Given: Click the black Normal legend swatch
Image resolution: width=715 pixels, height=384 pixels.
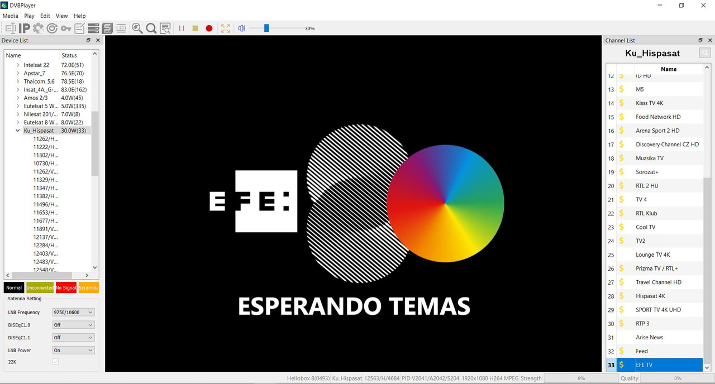Looking at the screenshot, I should (x=14, y=288).
